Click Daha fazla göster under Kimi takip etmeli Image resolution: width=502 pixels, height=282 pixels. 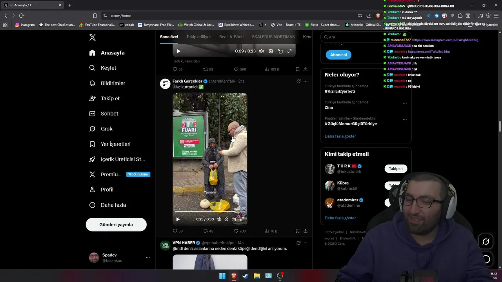click(340, 218)
